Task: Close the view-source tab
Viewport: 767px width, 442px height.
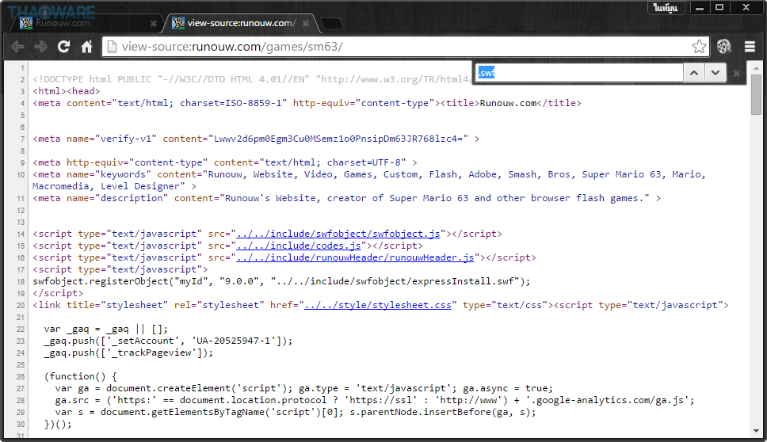Action: click(306, 24)
